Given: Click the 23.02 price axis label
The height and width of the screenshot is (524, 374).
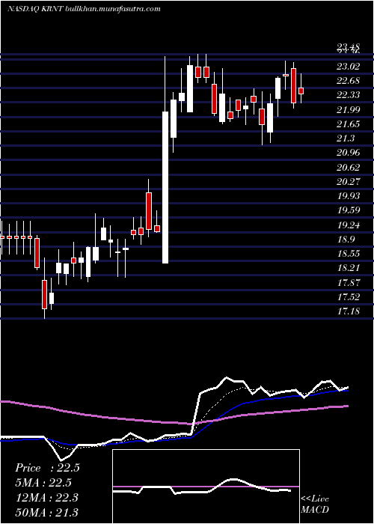Looking at the screenshot, I should (x=349, y=67).
